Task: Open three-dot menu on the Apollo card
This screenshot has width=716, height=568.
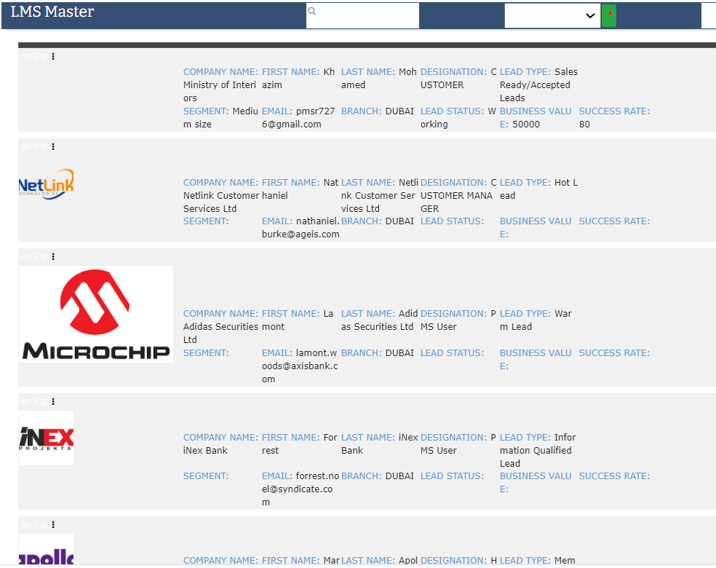Action: point(53,524)
